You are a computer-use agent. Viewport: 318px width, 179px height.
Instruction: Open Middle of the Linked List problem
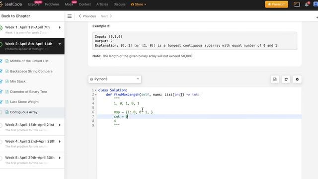point(29,61)
